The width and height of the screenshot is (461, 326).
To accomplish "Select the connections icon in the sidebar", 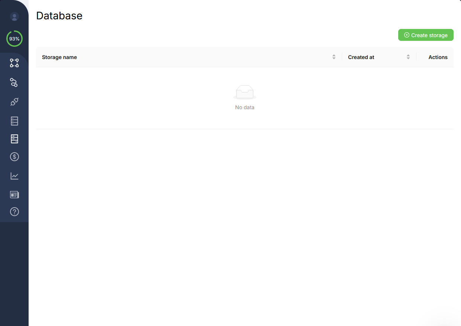I will pos(14,82).
